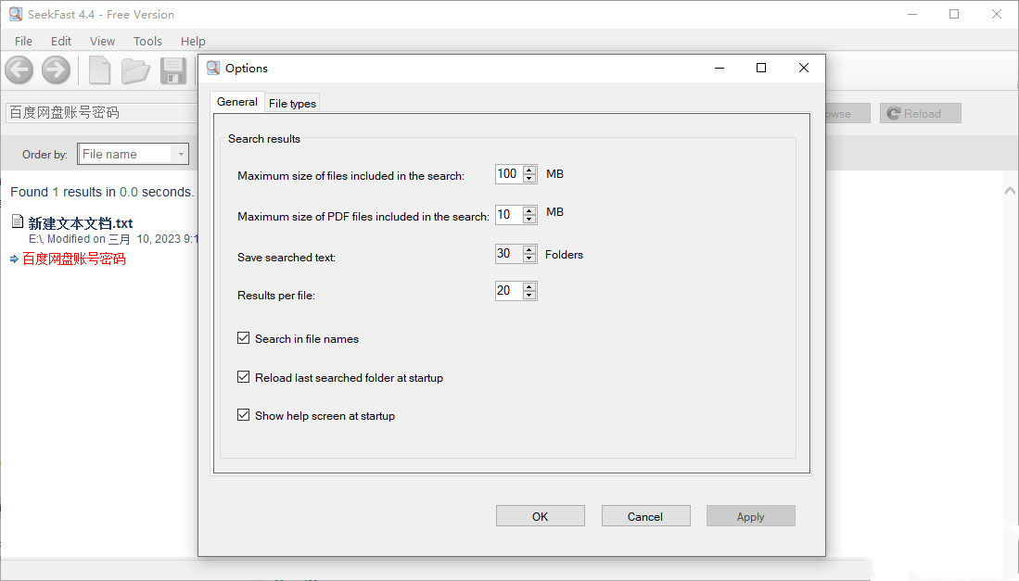Click the Open folder toolbar icon
Screen dimensions: 1019x581
click(x=135, y=70)
